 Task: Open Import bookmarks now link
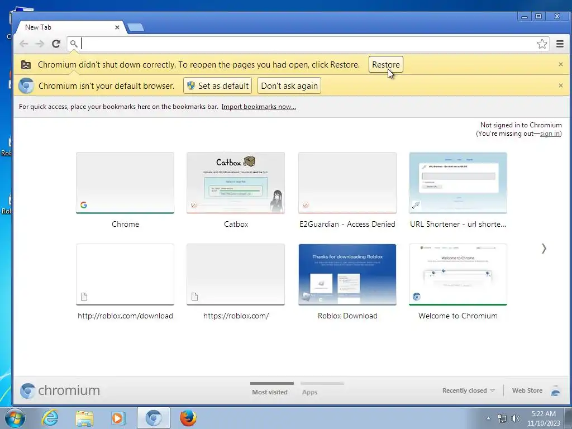click(259, 107)
